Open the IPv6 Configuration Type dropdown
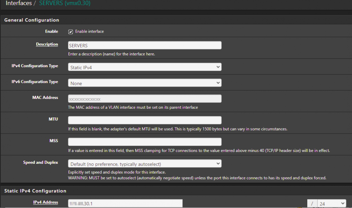This screenshot has height=208, width=352. click(x=145, y=83)
